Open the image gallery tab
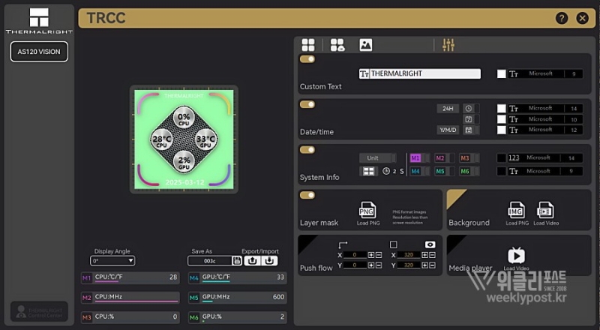 pos(365,45)
